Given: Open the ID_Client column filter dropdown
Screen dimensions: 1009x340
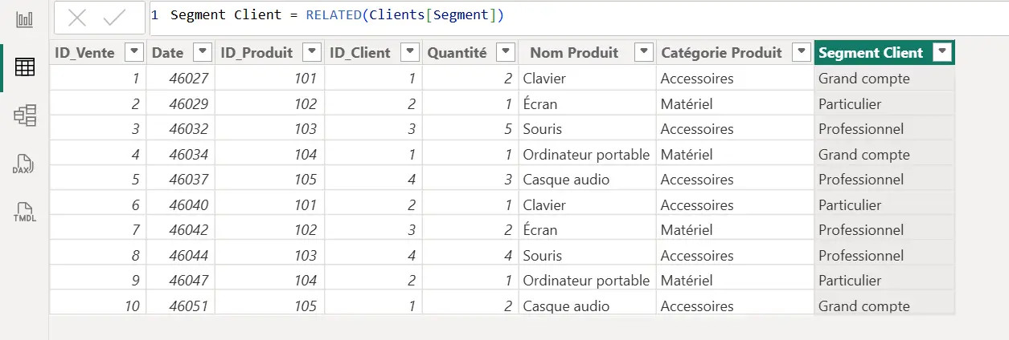Looking at the screenshot, I should click(410, 53).
